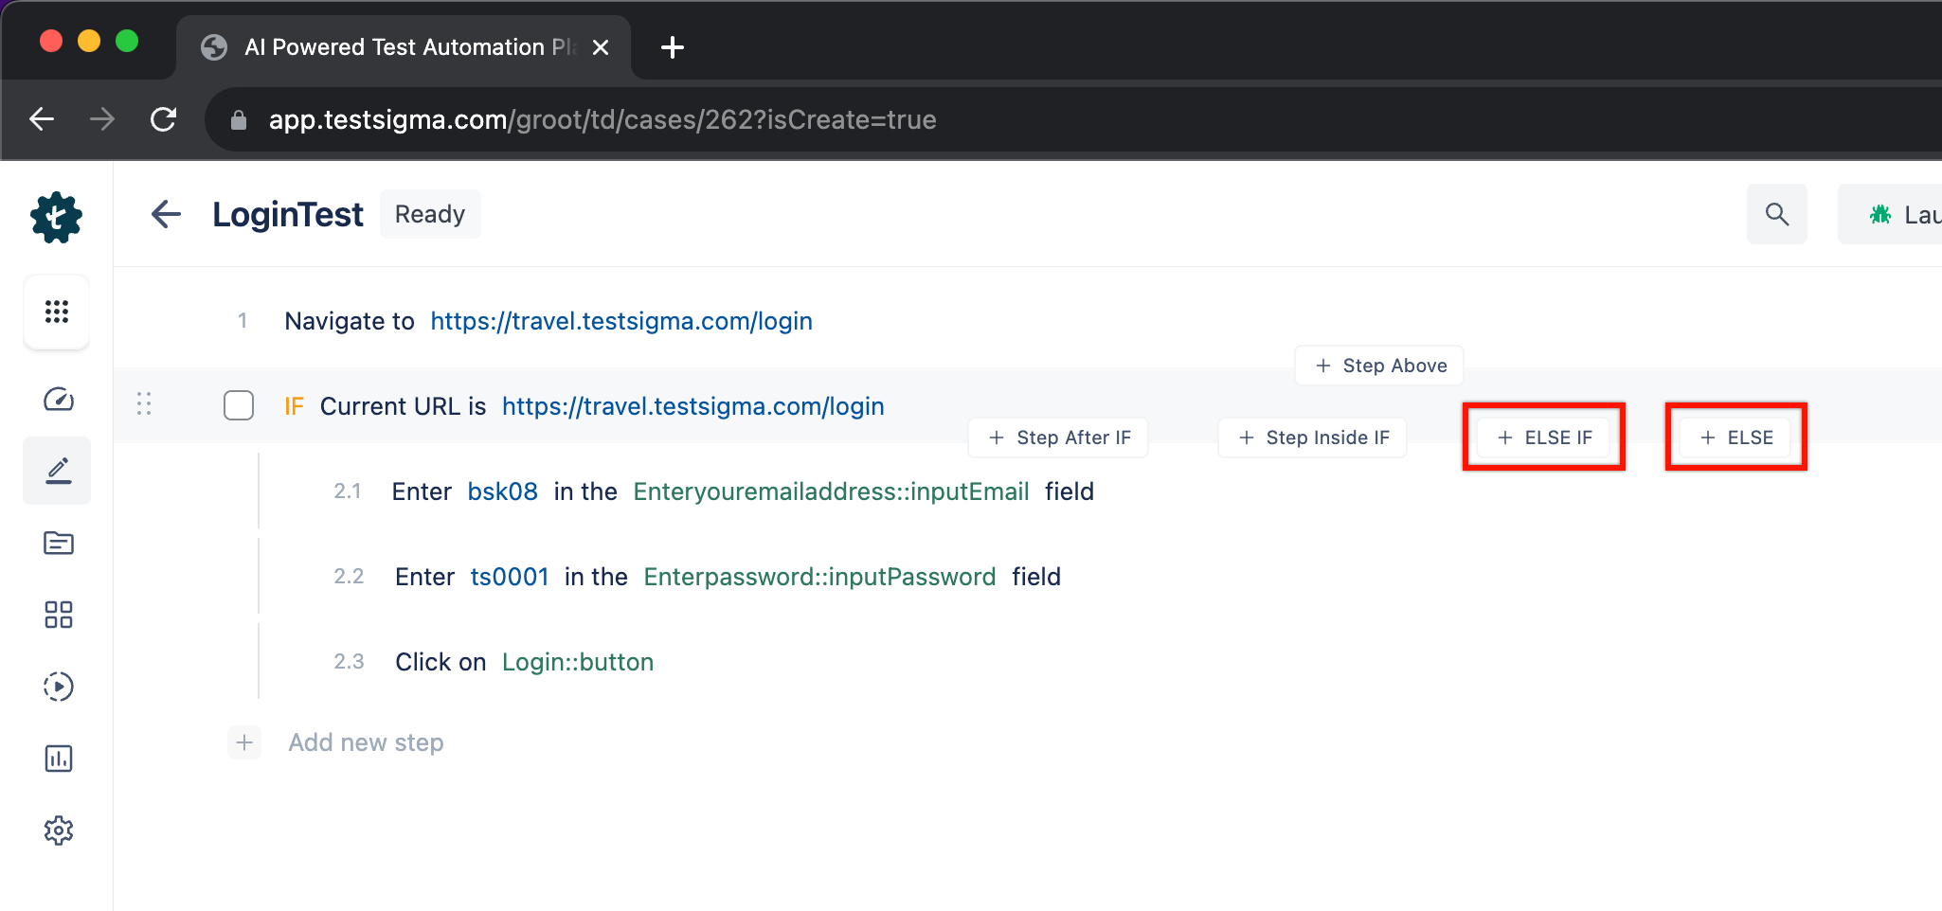The image size is (1942, 911).
Task: Tick the IF step checkbox
Action: [x=239, y=405]
